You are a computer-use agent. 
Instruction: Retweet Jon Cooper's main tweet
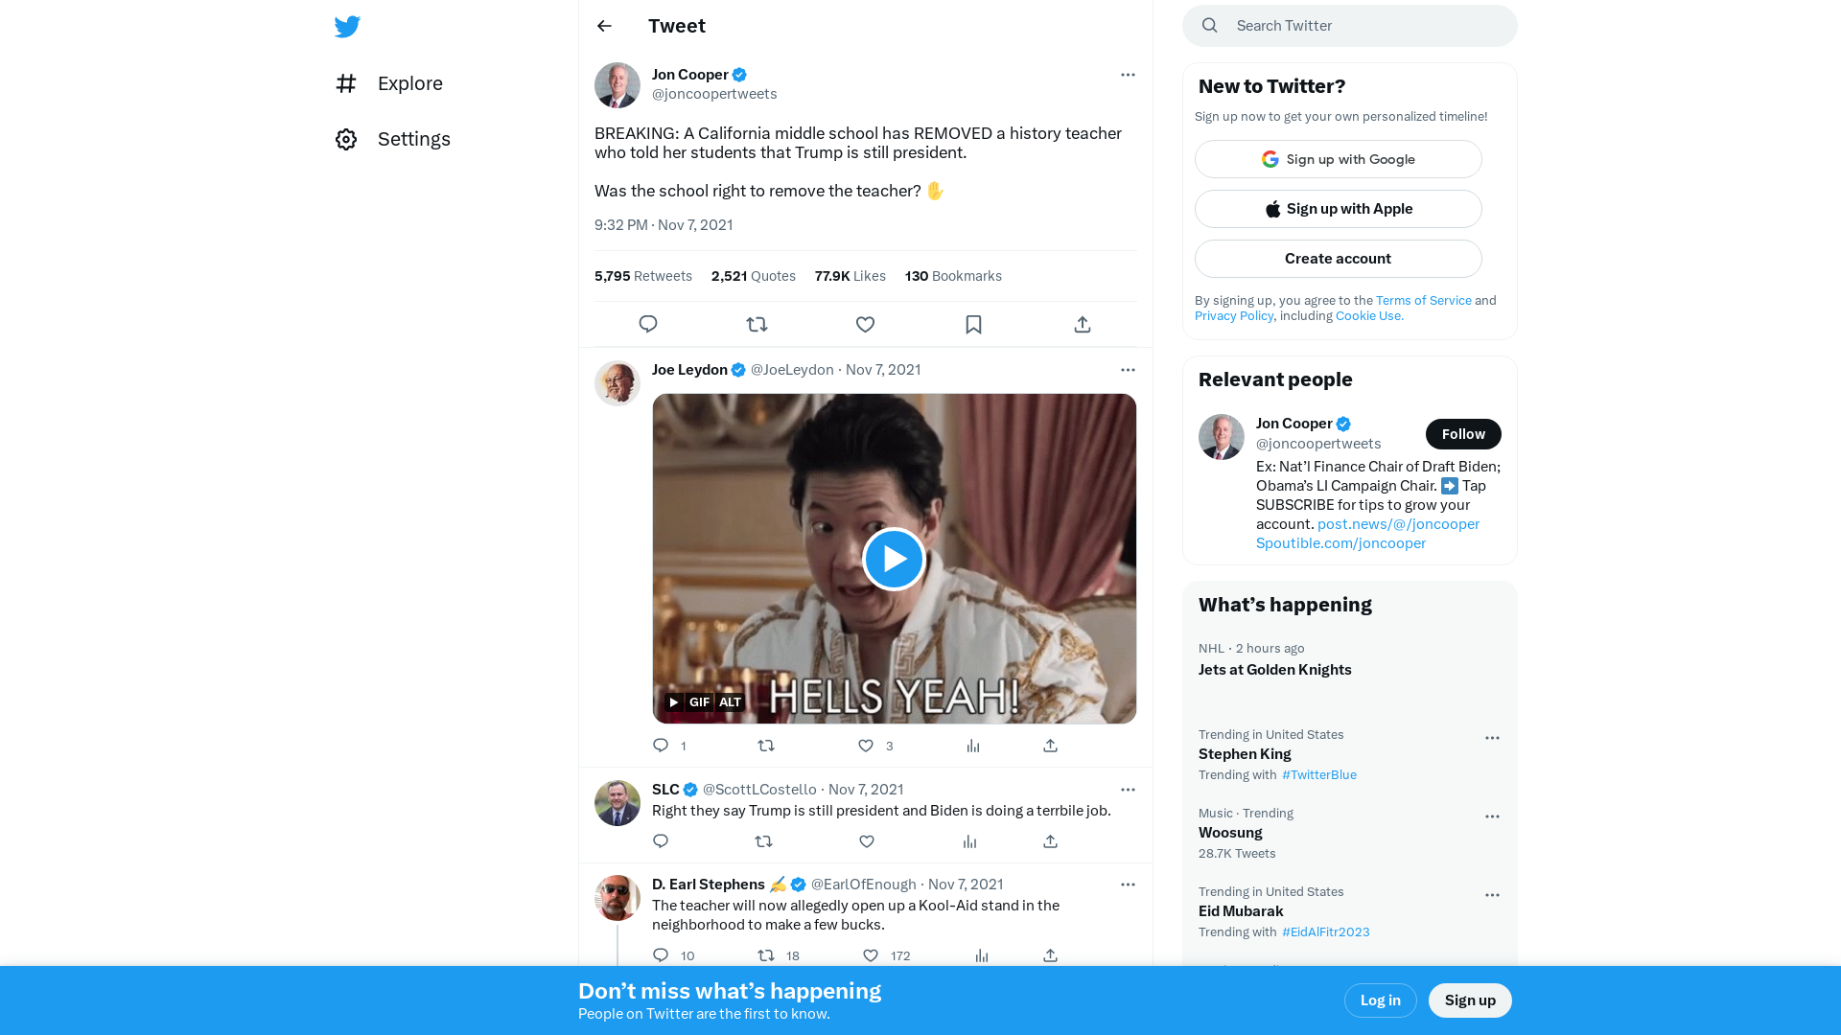click(757, 325)
